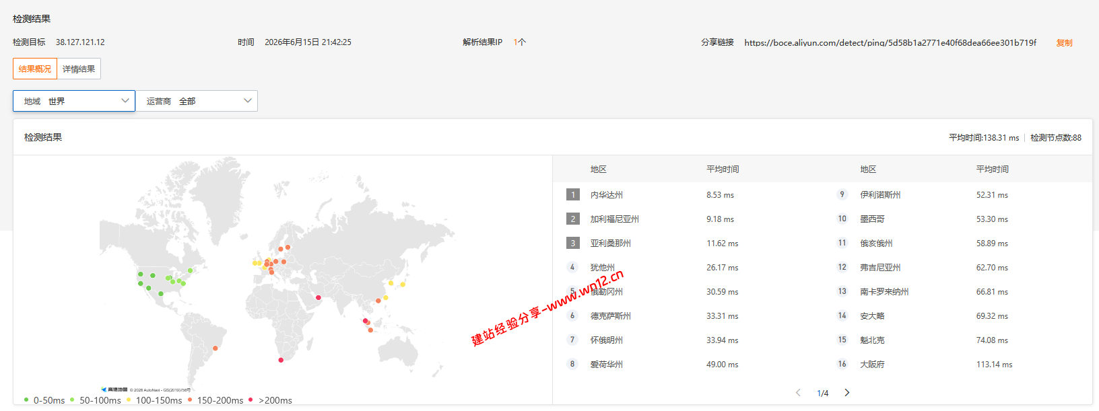
Task: Open the 地域 世界 dropdown
Action: (74, 101)
